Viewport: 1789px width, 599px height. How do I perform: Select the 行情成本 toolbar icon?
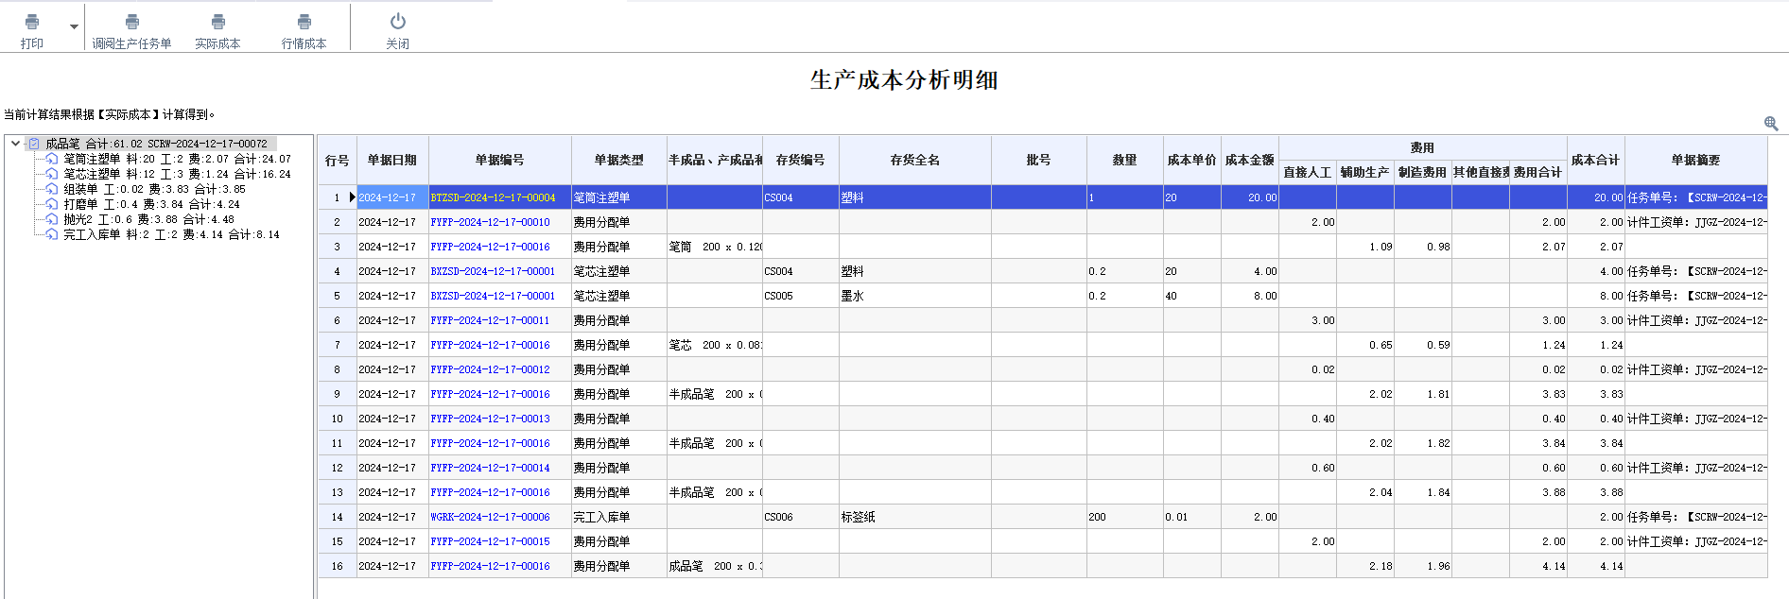[304, 22]
